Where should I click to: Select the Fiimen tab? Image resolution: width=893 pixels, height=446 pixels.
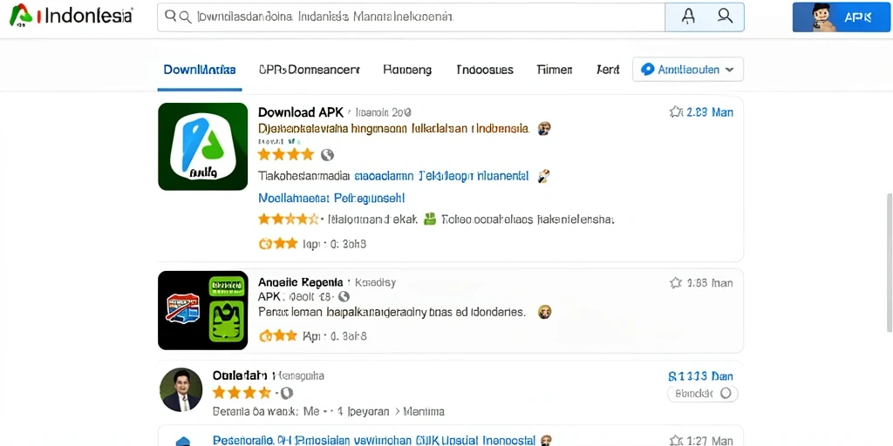[x=554, y=70]
